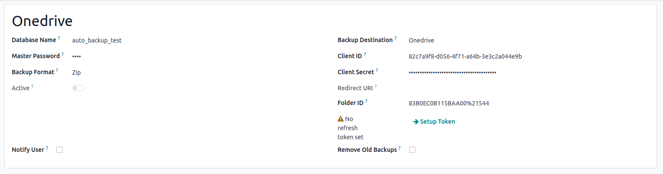Click the help icon next to Client Secret

coord(377,71)
